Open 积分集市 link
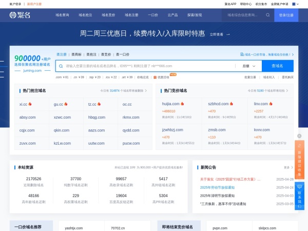This screenshot has width=308, height=231. pyautogui.click(x=261, y=4)
